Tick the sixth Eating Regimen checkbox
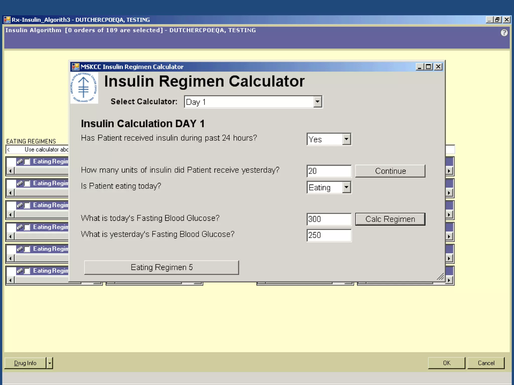The height and width of the screenshot is (385, 514). pos(27,271)
